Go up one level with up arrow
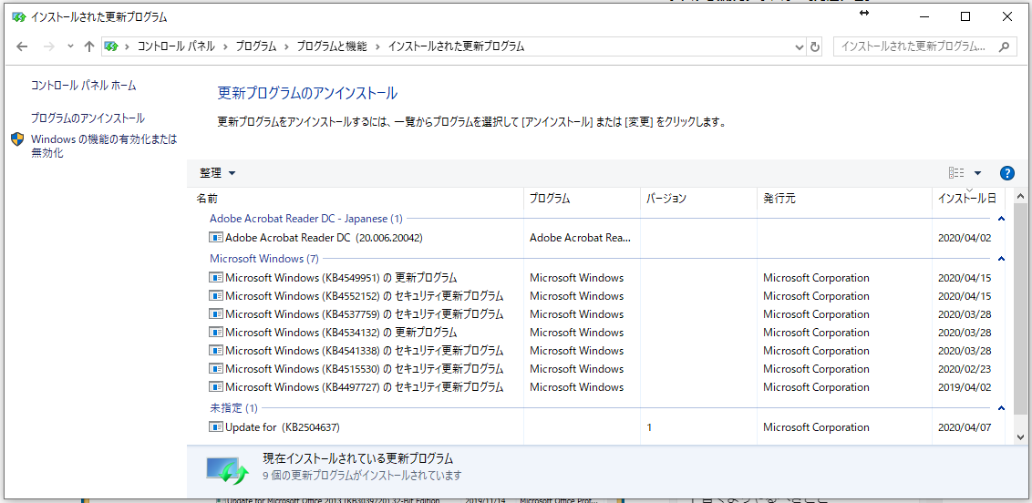This screenshot has width=1032, height=503. 89,46
